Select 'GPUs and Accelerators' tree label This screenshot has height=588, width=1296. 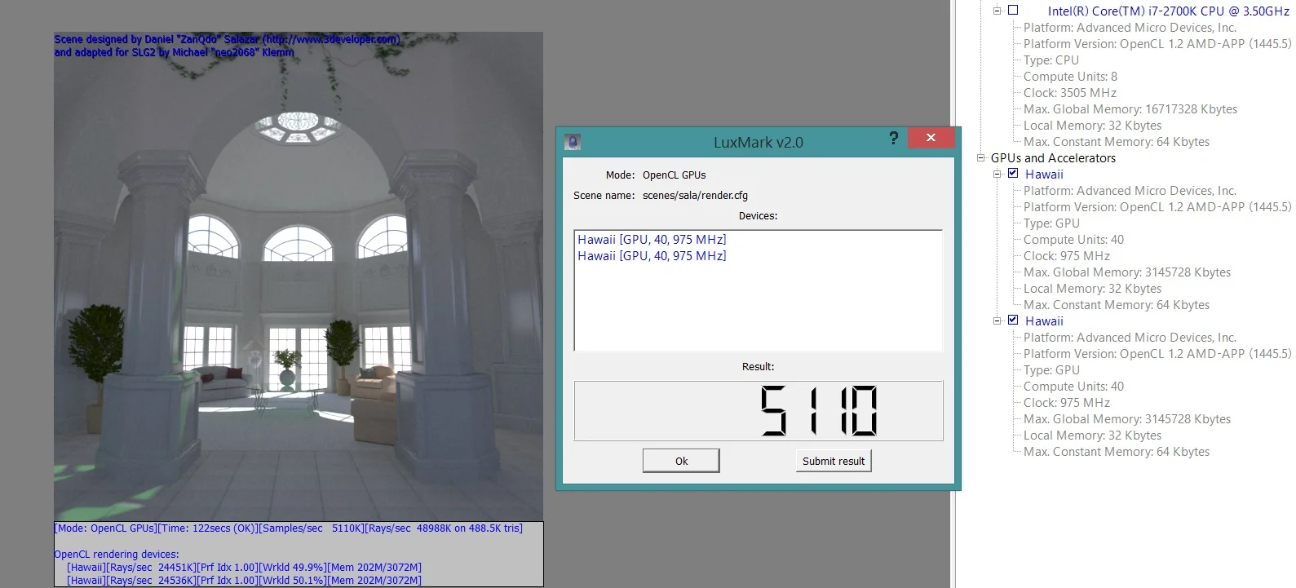pos(1053,157)
